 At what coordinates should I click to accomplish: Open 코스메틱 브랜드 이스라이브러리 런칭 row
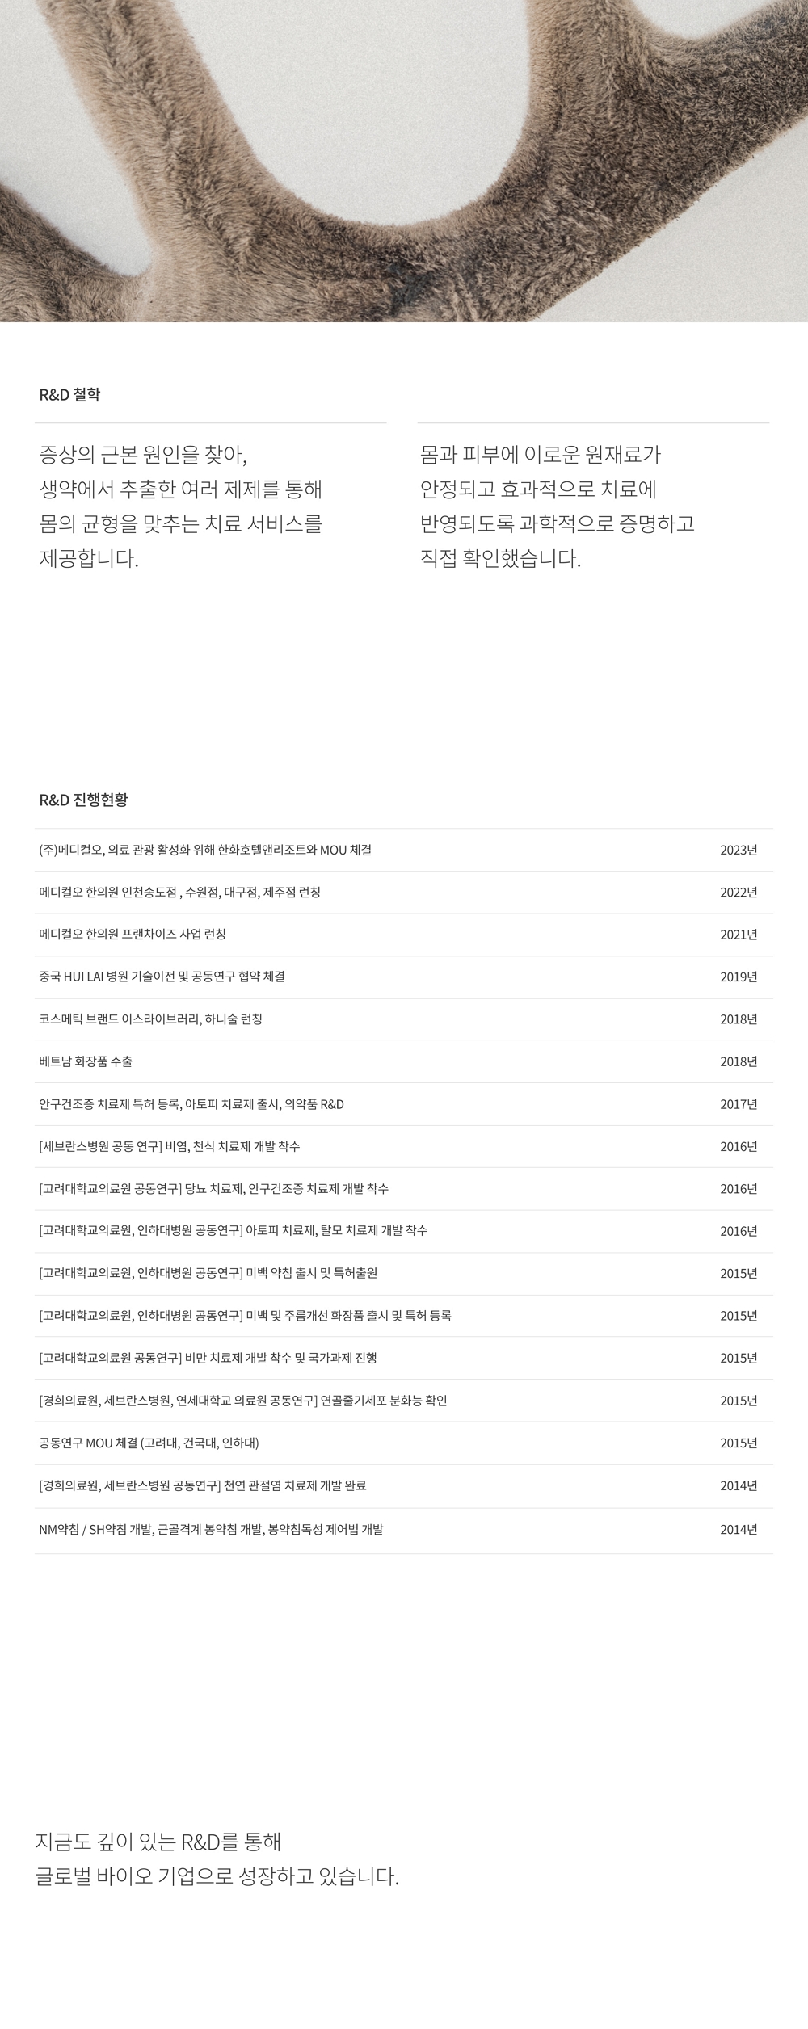404,1019
